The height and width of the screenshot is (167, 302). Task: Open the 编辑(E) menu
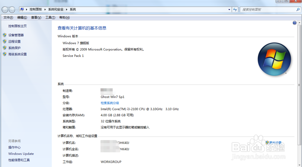pos(22,18)
